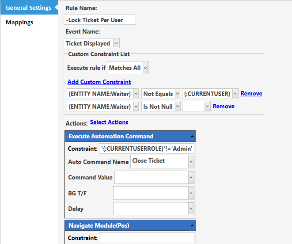Click the CURRENTUSERROLE constraint field

(x=147, y=149)
